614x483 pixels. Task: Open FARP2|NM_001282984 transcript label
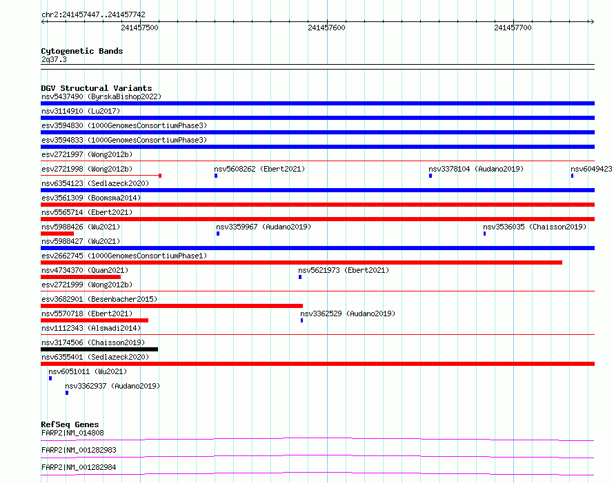(79, 467)
